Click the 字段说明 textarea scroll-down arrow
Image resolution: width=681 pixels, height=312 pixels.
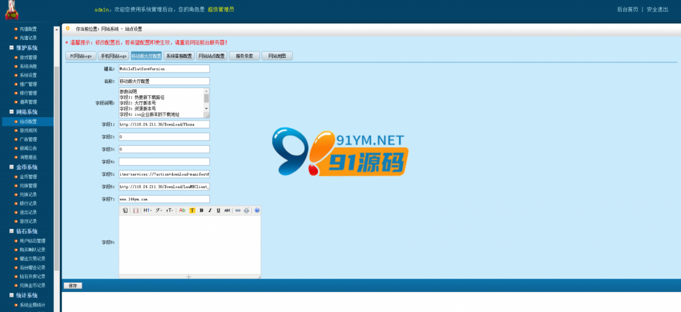tap(206, 108)
